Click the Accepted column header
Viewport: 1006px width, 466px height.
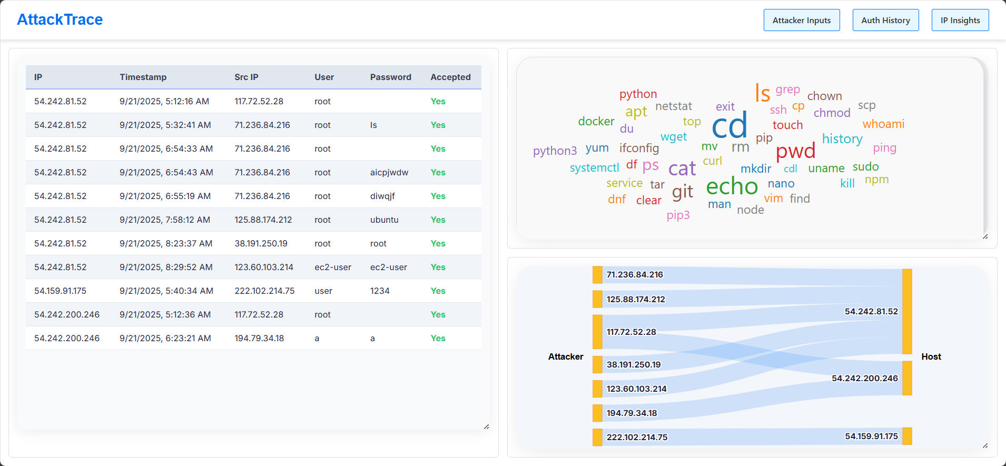coord(450,77)
